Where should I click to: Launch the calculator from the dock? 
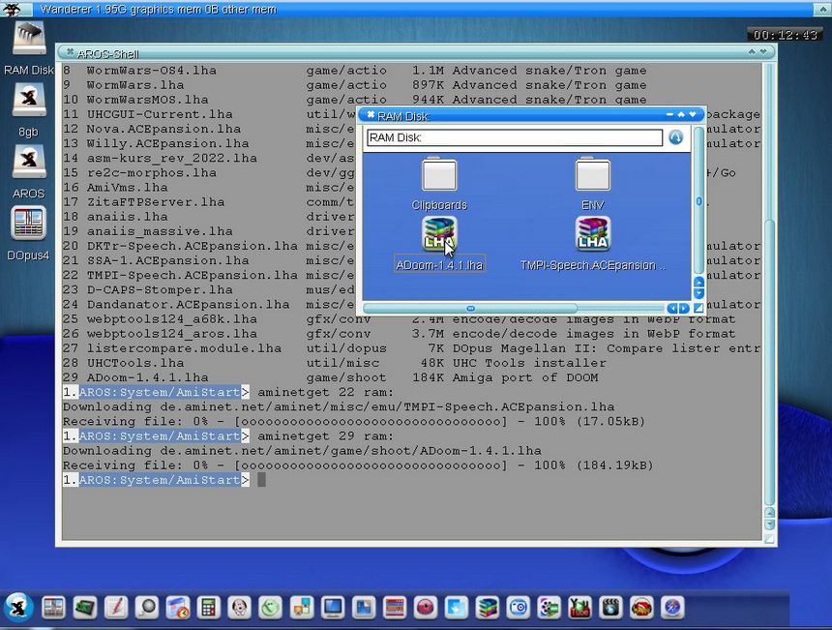(x=207, y=608)
